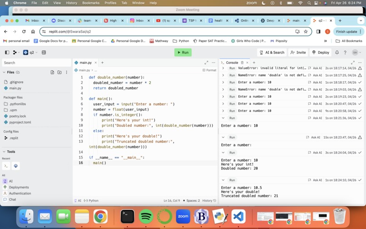The image size is (366, 229).
Task: Switch to the Discord browser tab
Action: click(61, 20)
